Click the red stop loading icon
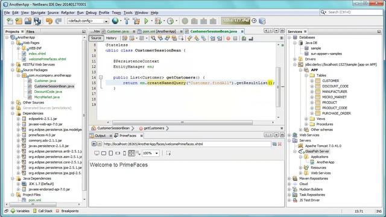The width and height of the screenshot is (386, 217). pyautogui.click(x=280, y=144)
